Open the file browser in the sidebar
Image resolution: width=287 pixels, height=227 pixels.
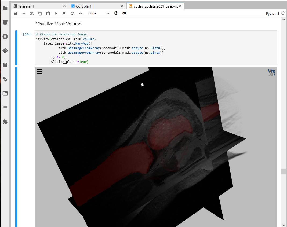coord(5,8)
